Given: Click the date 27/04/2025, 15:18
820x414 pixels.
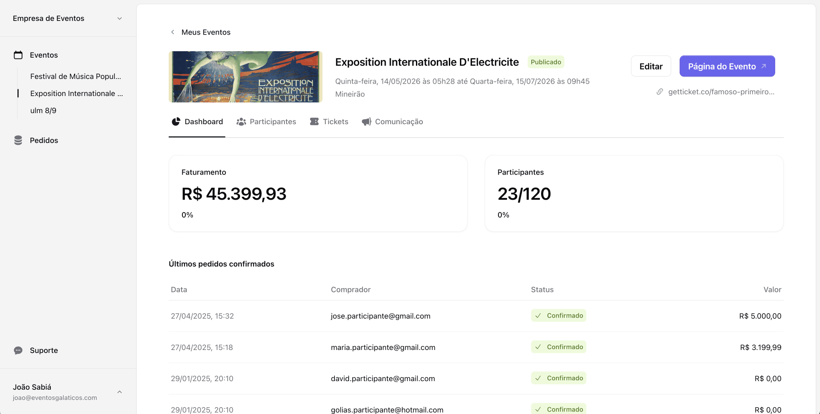Looking at the screenshot, I should point(202,347).
